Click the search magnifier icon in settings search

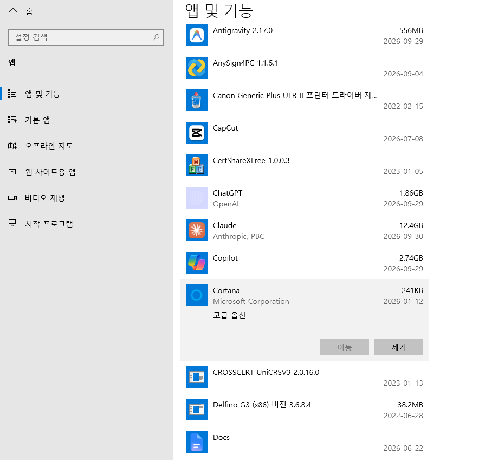click(x=156, y=37)
